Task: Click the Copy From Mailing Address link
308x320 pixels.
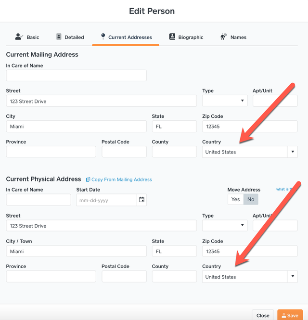Action: click(x=121, y=179)
